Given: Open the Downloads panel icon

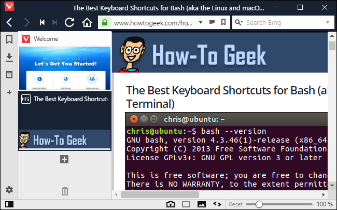Looking at the screenshot, I should click(9, 58).
